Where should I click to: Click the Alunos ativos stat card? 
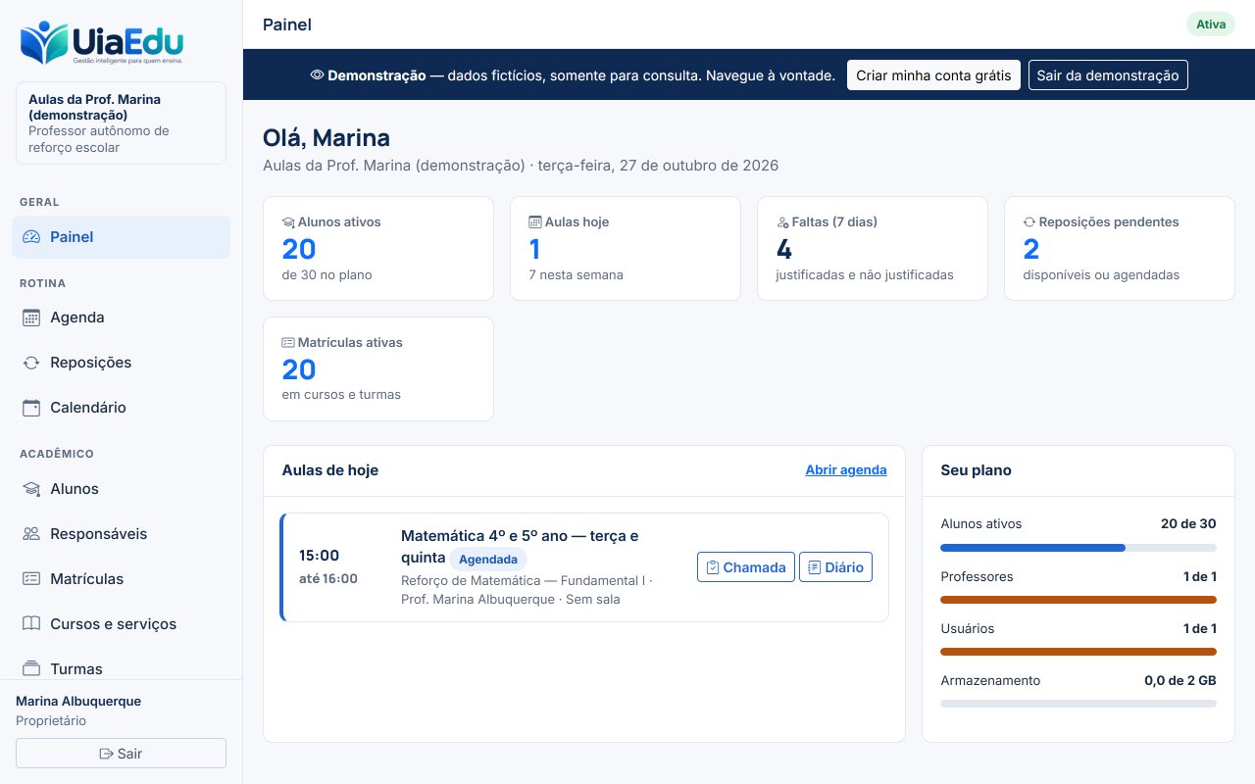tap(378, 248)
